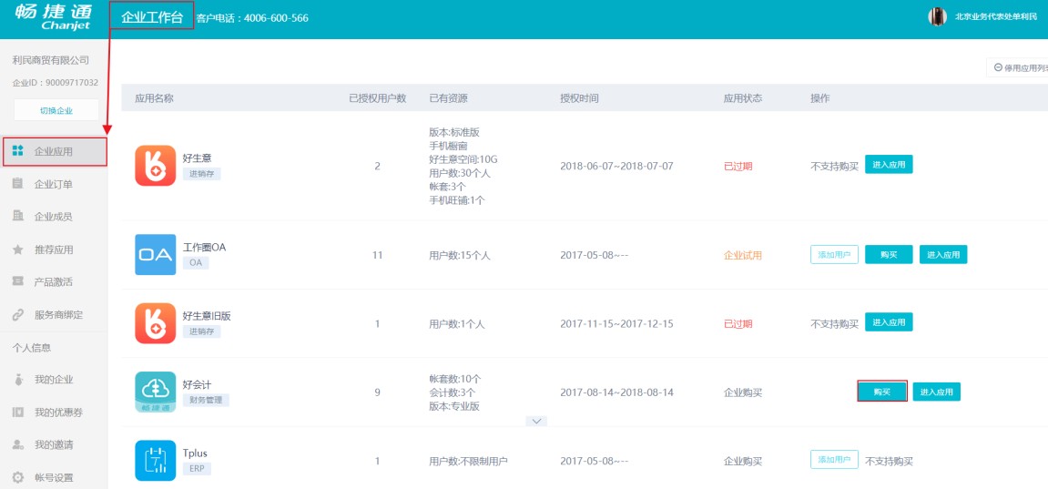Open the 北京业务代表处单利民 account name

996,17
